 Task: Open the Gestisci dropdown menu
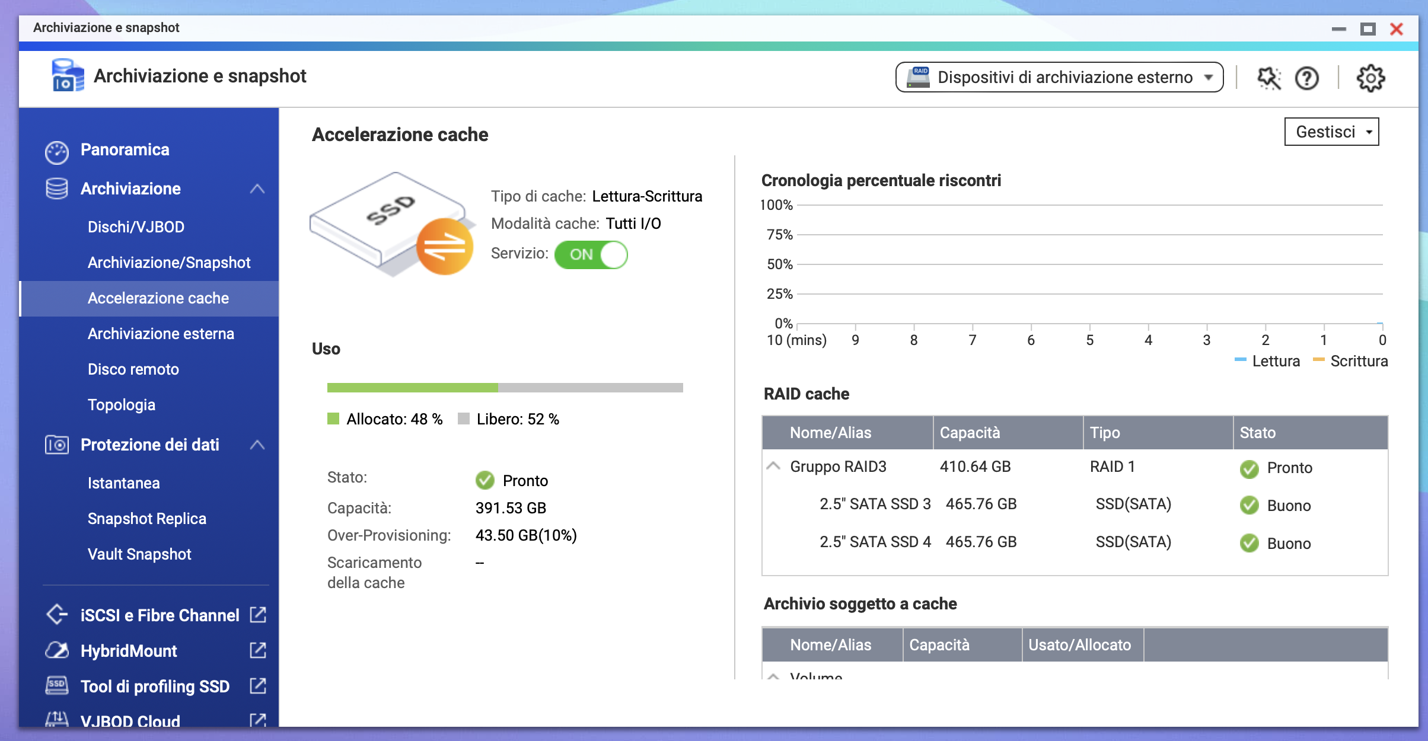click(x=1331, y=132)
